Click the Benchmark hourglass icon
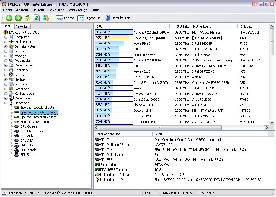276x197 pixels. click(x=11, y=103)
